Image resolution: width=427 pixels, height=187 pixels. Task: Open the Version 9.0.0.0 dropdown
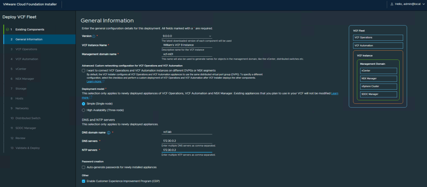(x=187, y=36)
